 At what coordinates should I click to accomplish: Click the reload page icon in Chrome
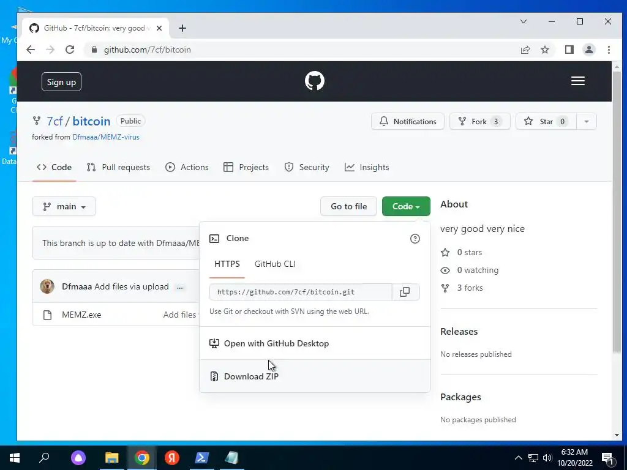click(70, 50)
